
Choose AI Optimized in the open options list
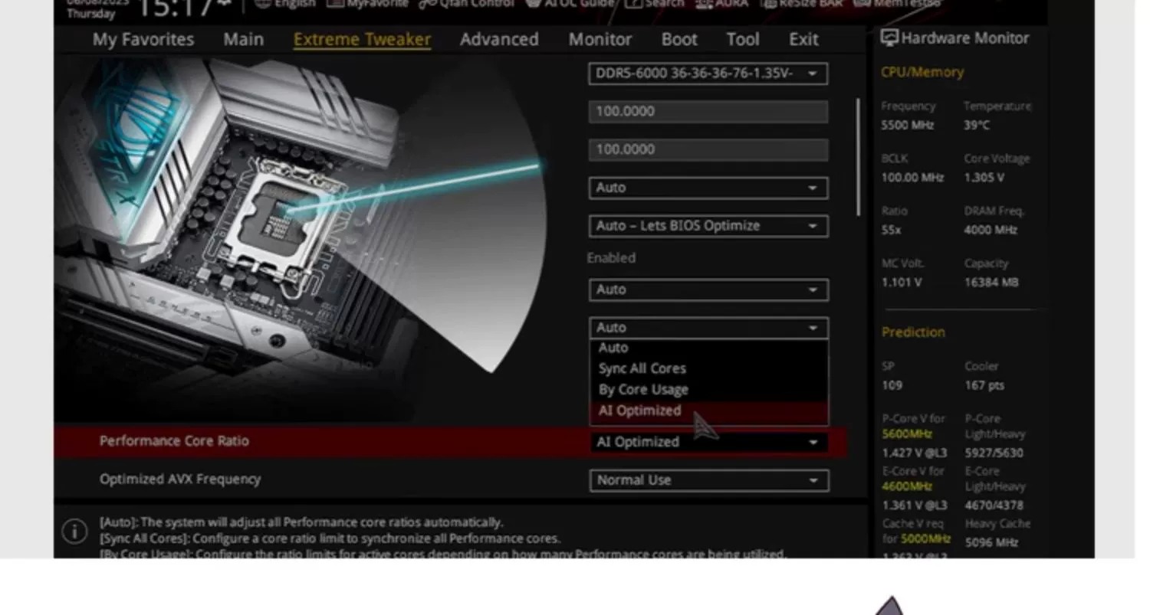point(708,411)
